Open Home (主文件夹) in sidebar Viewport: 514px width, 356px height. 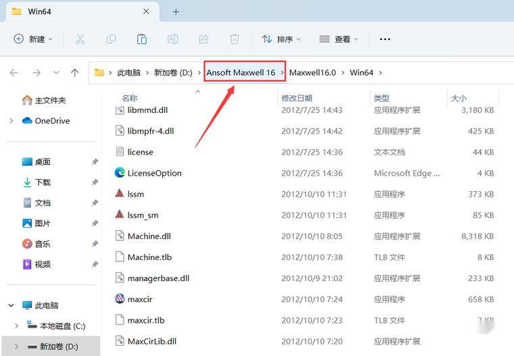[43, 100]
